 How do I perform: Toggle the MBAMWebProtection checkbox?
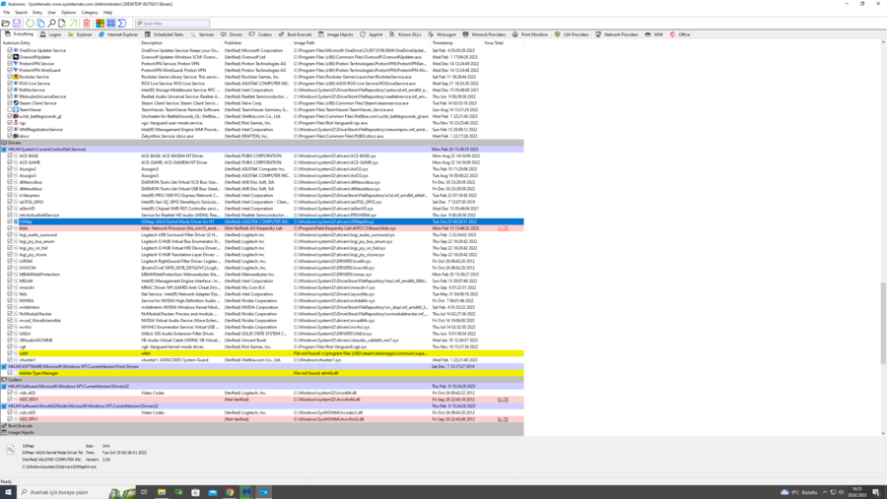(x=10, y=274)
